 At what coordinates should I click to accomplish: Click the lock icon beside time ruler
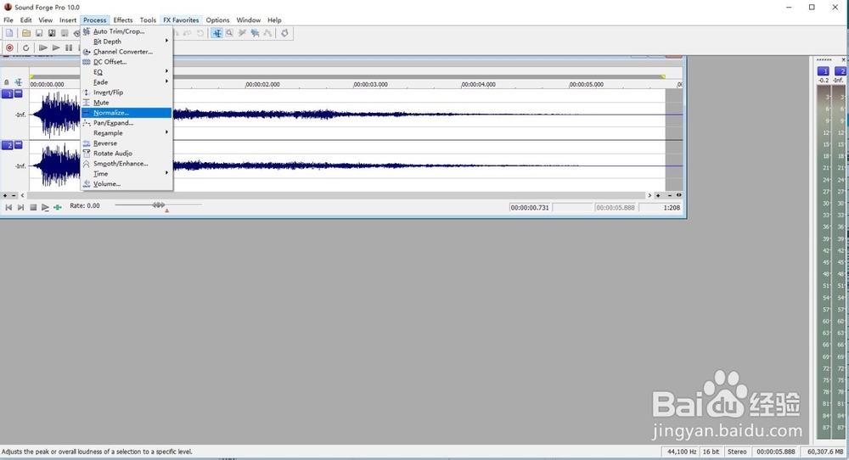[x=7, y=82]
